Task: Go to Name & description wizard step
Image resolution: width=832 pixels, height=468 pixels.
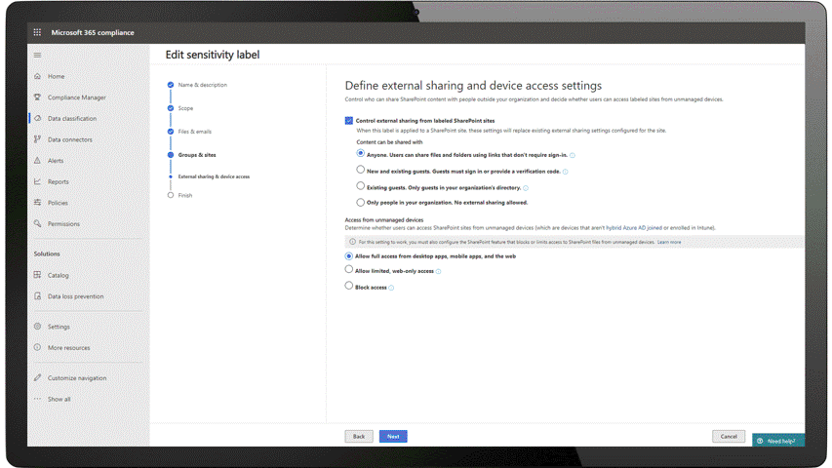Action: [202, 85]
